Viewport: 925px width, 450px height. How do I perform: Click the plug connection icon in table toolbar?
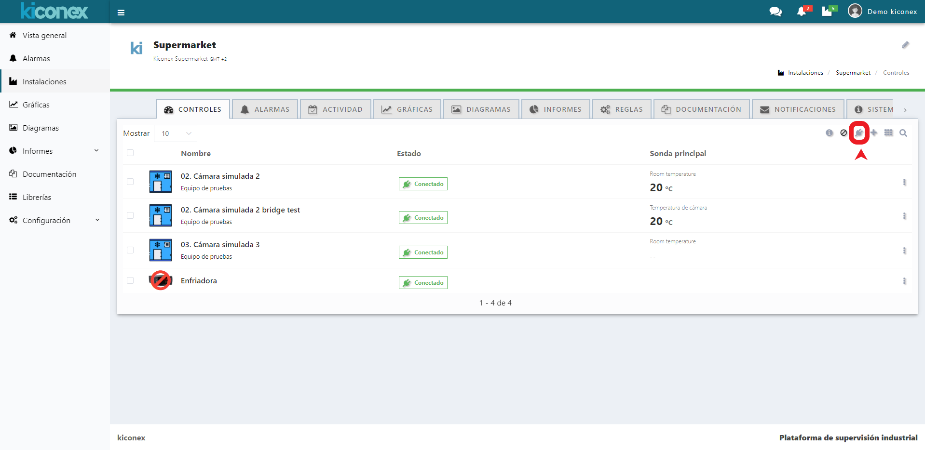coord(859,133)
